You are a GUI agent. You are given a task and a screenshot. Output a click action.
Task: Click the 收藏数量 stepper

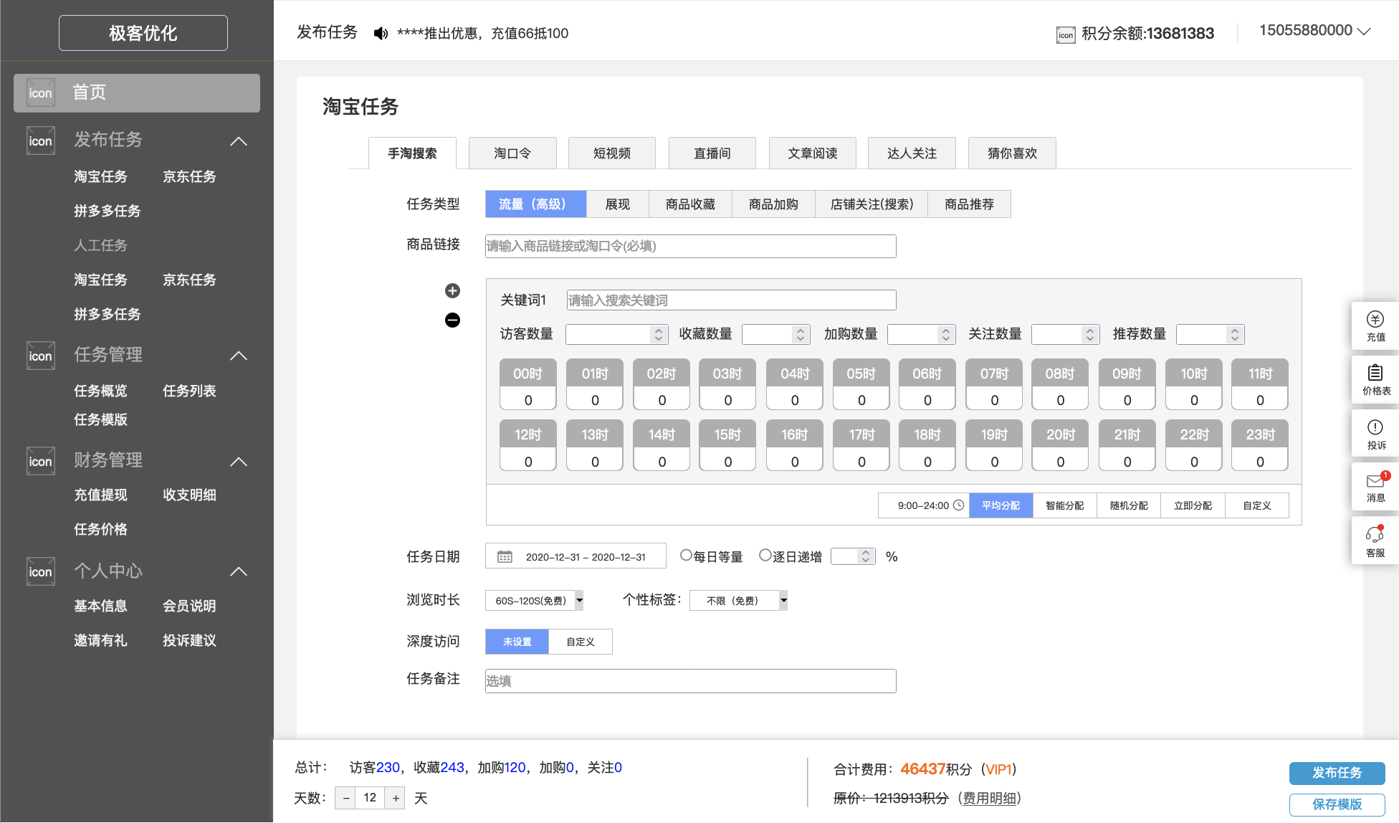click(801, 334)
